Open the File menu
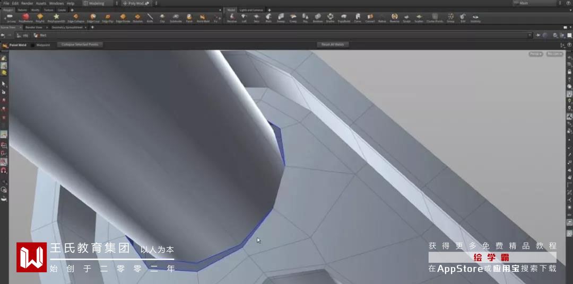The width and height of the screenshot is (573, 284). tap(6, 3)
